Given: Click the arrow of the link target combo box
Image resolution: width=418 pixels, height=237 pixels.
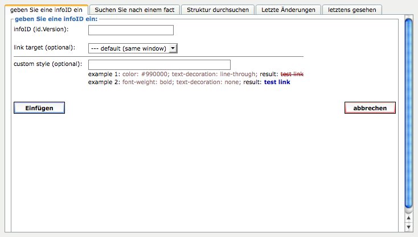Looking at the screenshot, I should coord(173,48).
